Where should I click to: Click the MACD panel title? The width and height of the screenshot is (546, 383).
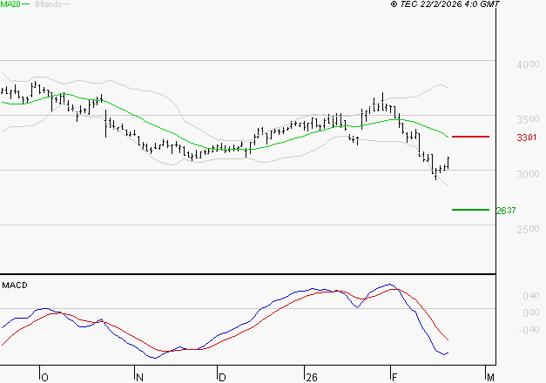coord(14,285)
